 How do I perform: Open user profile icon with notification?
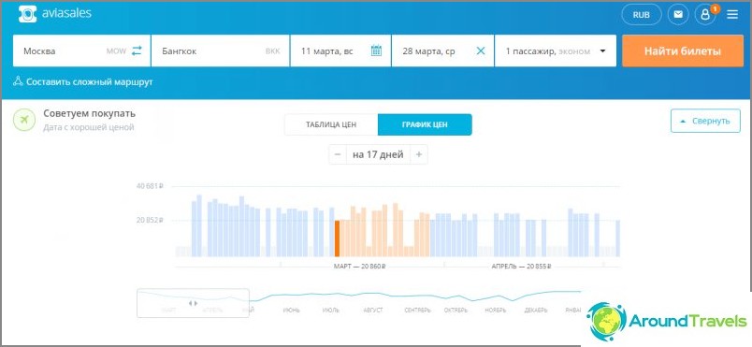coord(705,15)
